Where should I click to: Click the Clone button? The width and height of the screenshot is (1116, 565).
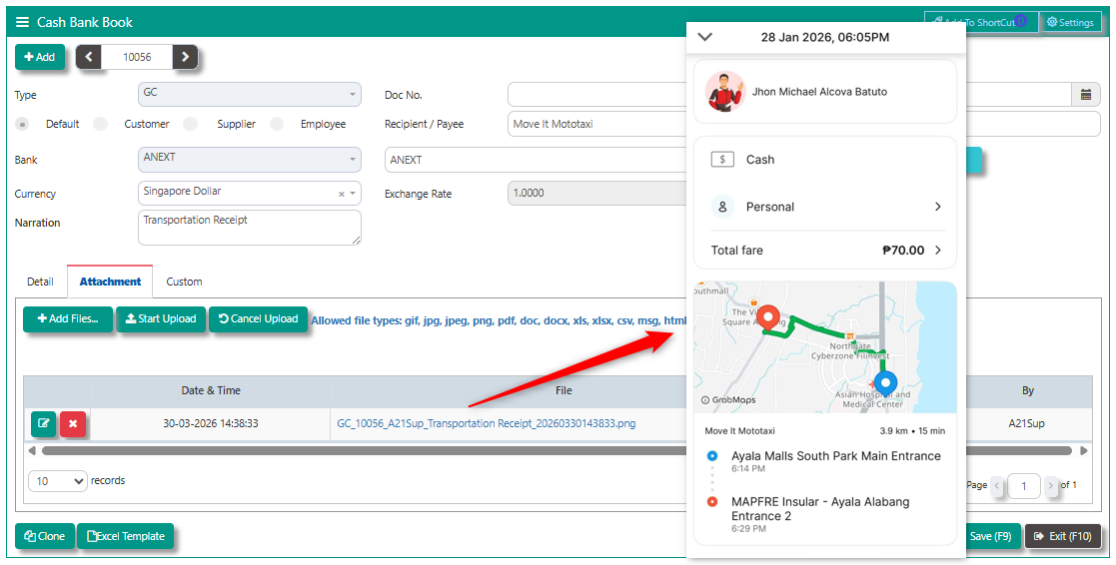click(x=44, y=536)
